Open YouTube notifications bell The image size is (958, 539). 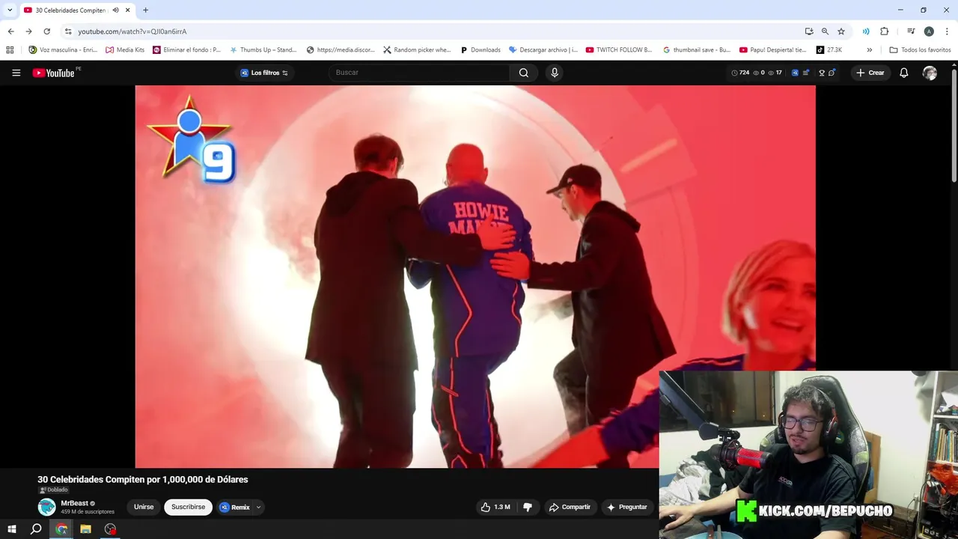click(903, 73)
